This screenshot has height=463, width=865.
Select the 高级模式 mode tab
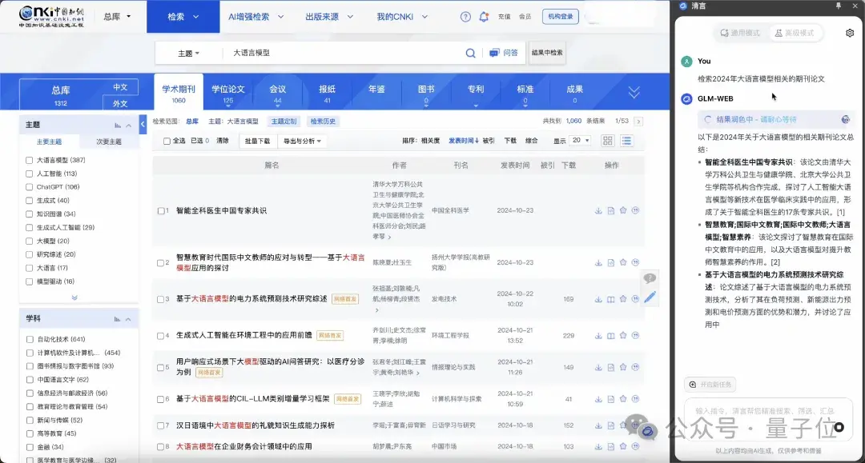(795, 33)
